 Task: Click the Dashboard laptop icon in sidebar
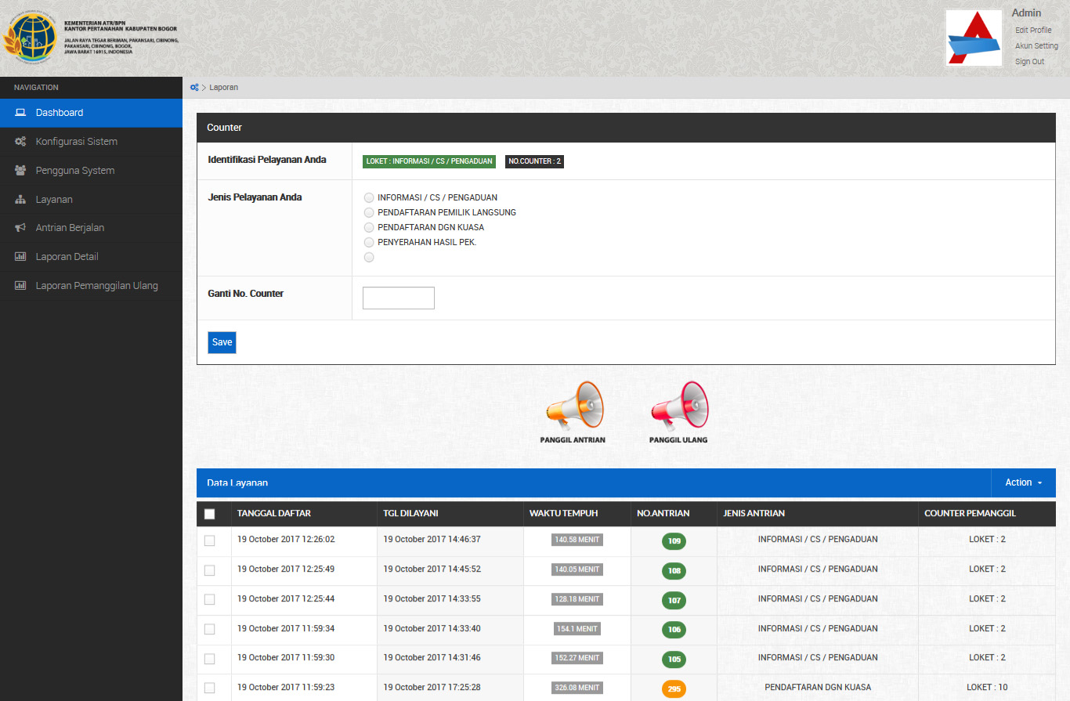pos(20,113)
